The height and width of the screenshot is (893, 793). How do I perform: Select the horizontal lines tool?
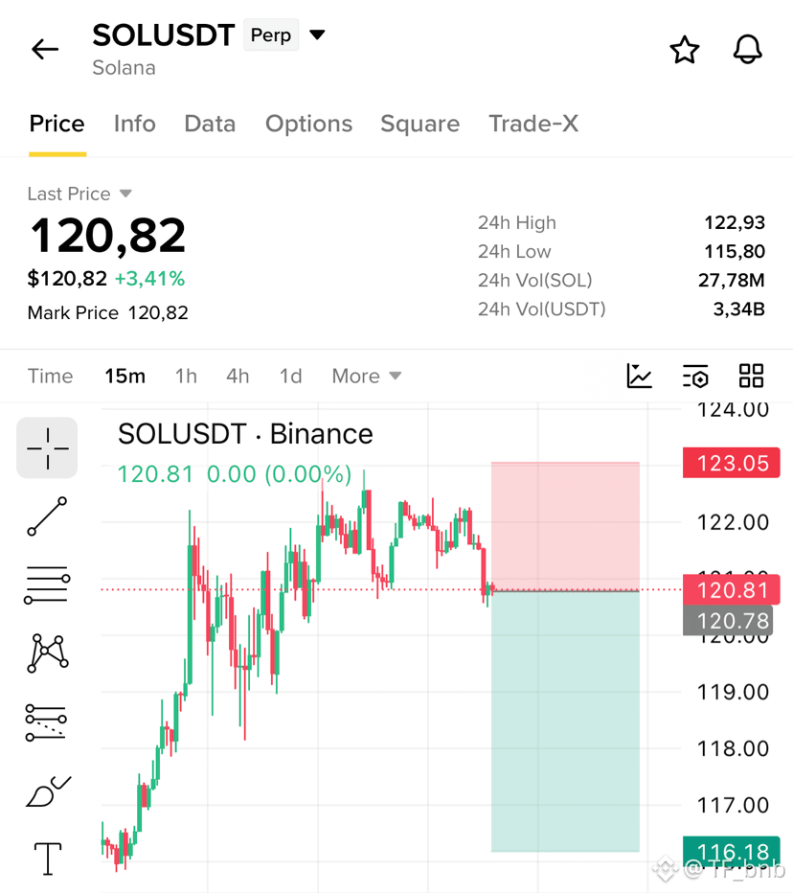[47, 584]
